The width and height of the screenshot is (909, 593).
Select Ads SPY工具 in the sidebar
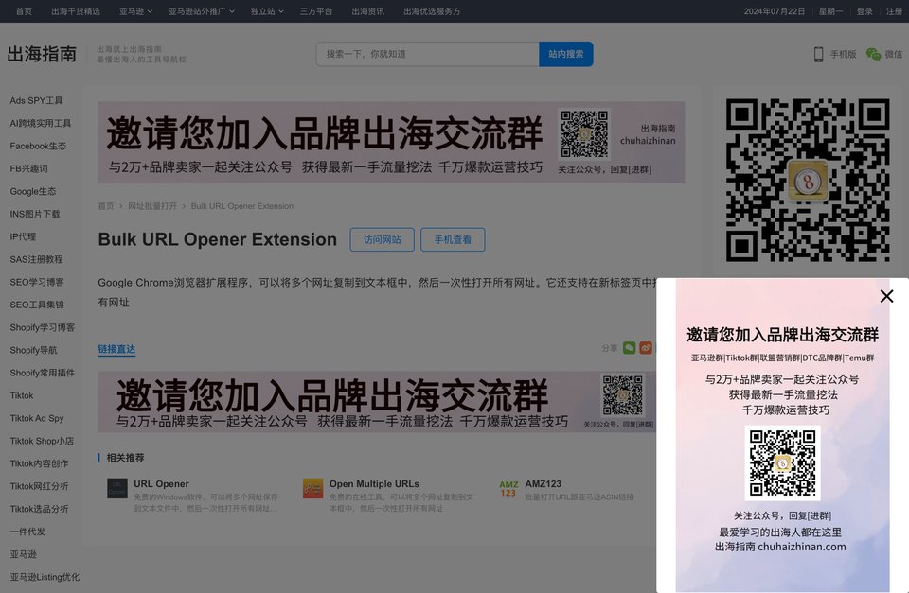pyautogui.click(x=37, y=101)
